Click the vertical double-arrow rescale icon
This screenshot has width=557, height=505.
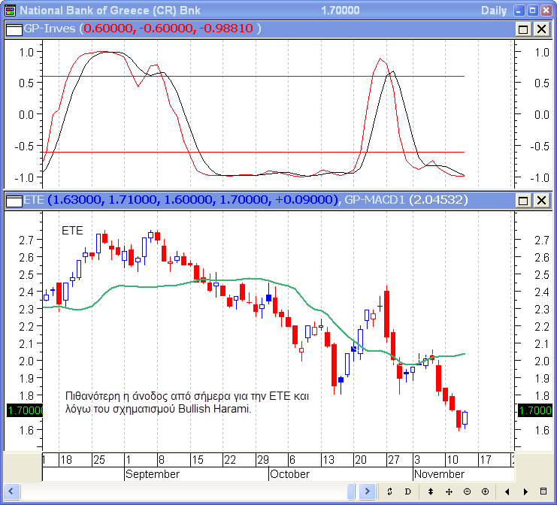click(431, 491)
